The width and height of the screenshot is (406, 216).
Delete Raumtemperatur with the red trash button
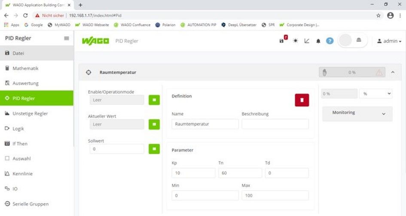click(x=302, y=100)
